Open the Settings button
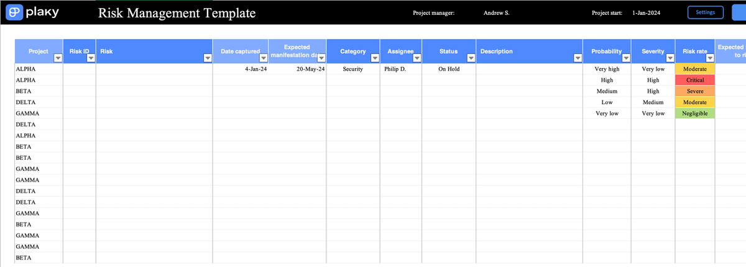 705,12
